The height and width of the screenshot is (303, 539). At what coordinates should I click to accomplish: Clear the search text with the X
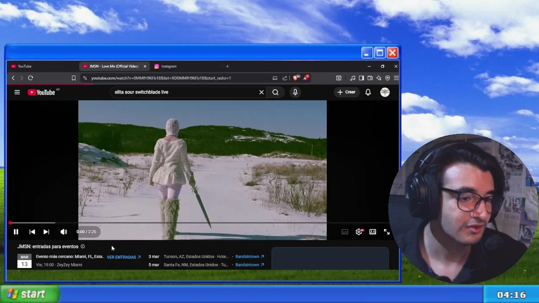[x=261, y=92]
